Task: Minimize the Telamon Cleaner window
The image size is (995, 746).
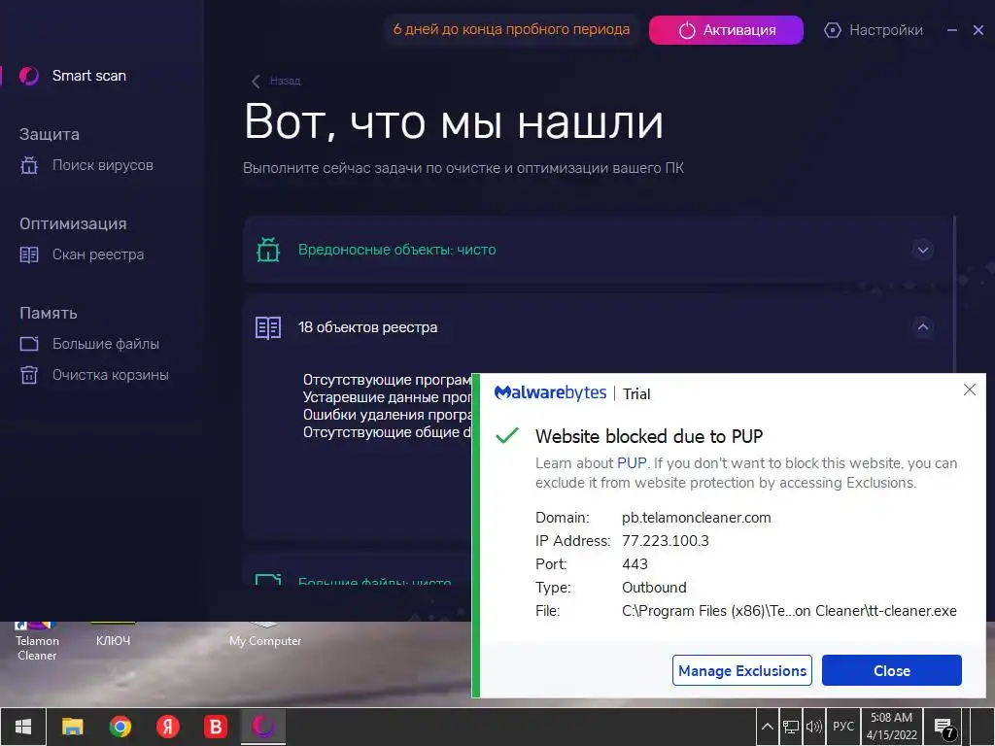Action: (952, 30)
